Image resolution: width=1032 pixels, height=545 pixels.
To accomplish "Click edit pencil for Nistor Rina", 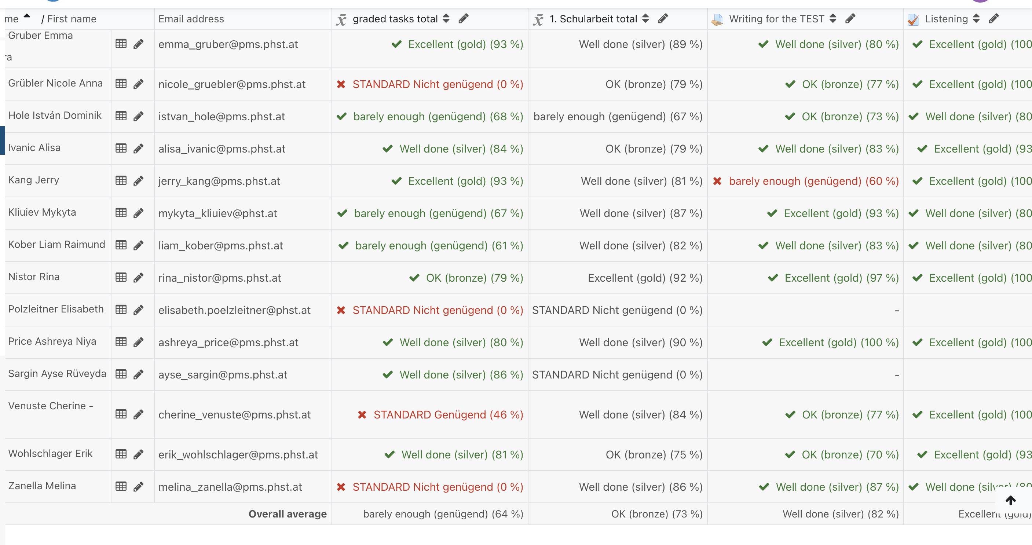I will pyautogui.click(x=138, y=277).
